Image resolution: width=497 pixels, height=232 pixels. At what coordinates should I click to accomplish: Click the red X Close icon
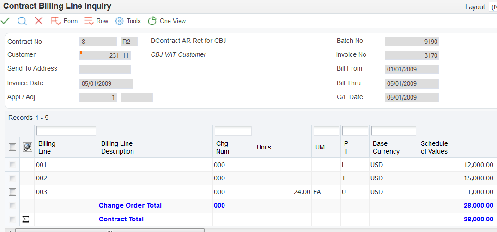39,21
